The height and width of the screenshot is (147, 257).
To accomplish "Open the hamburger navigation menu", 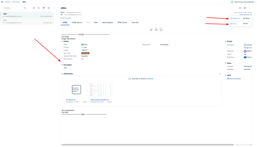I will tap(2, 2).
